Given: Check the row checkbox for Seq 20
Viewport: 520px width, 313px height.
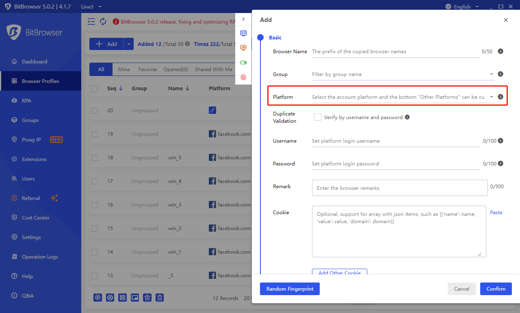Looking at the screenshot, I should tap(95, 111).
